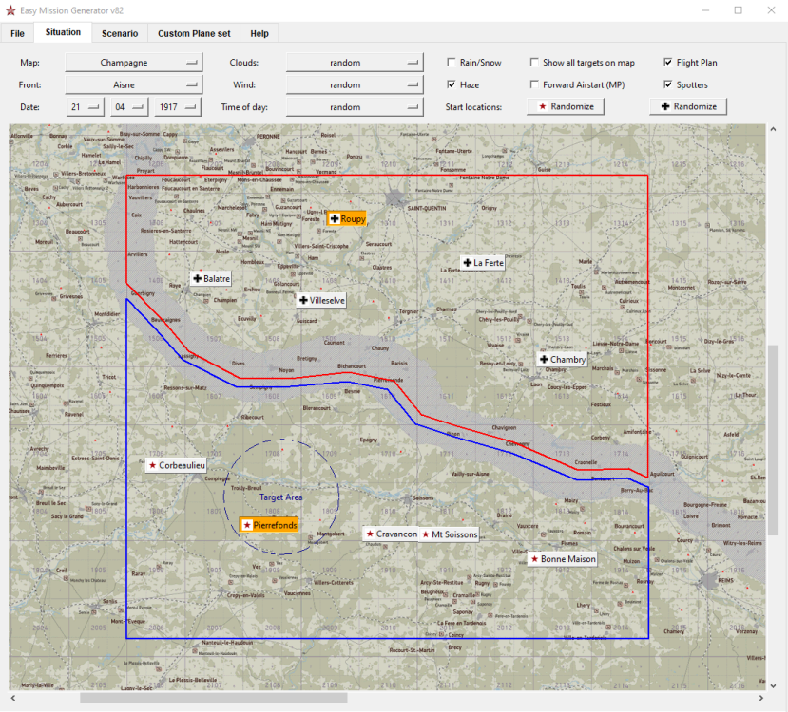Click the map scroll down arrow
Viewport: 788px width, 712px height.
(x=773, y=685)
